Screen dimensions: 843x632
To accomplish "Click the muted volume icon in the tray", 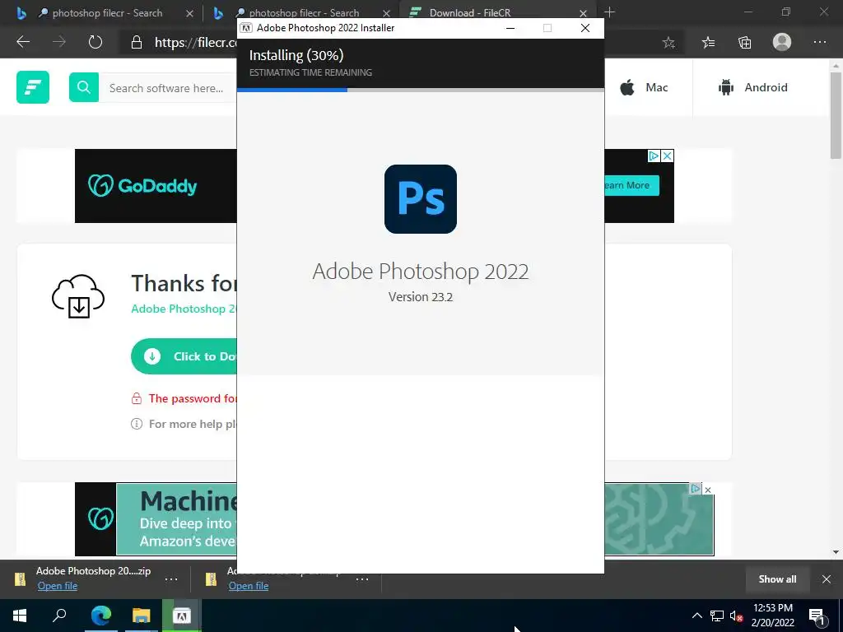I will point(736,616).
